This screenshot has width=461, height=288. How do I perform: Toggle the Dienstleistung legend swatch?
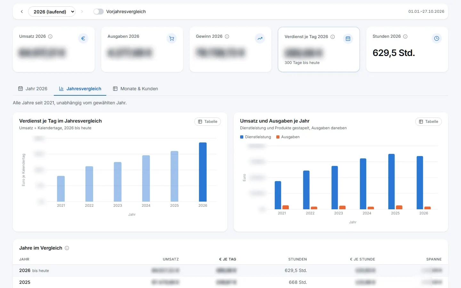pos(242,137)
